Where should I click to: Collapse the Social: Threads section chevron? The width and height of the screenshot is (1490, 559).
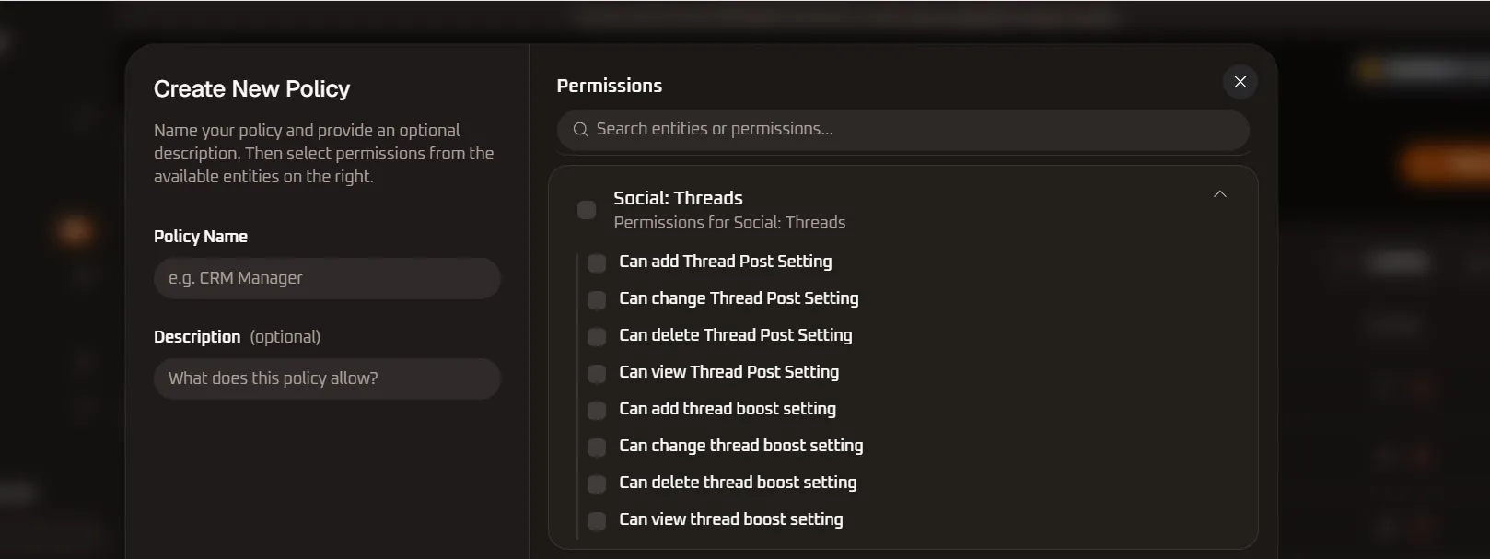point(1219,194)
